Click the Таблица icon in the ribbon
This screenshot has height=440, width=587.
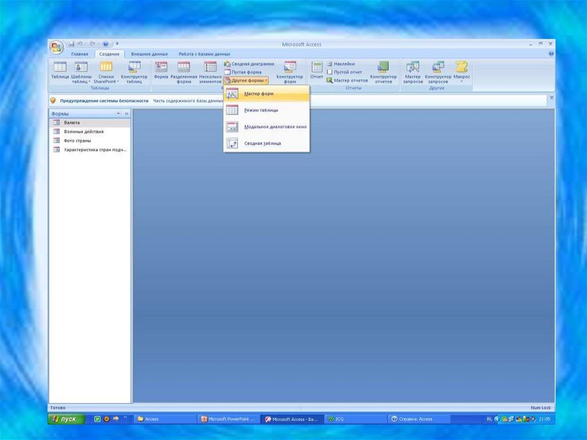pyautogui.click(x=60, y=71)
